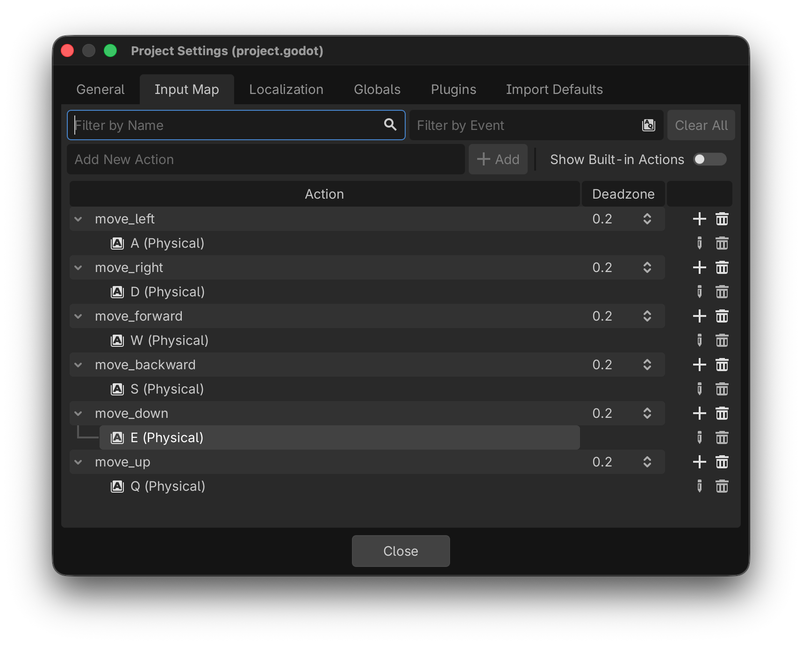The width and height of the screenshot is (802, 645).
Task: Delete the move_backward action
Action: click(722, 365)
